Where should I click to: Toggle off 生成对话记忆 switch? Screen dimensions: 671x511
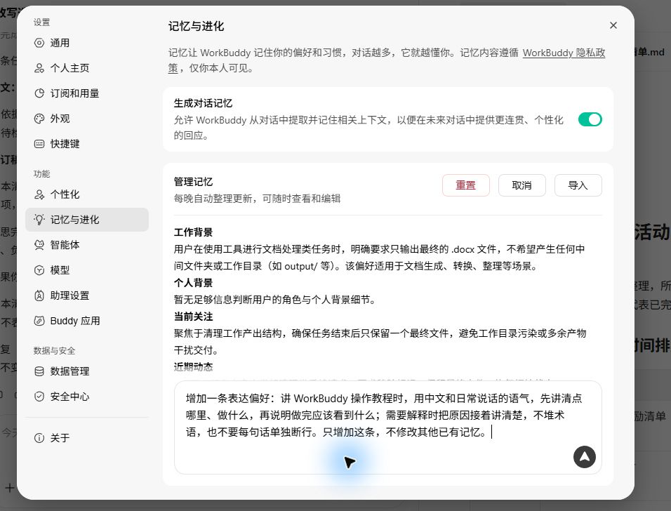coord(590,119)
